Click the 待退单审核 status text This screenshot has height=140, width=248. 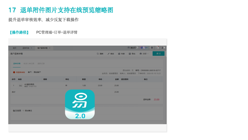20,72
